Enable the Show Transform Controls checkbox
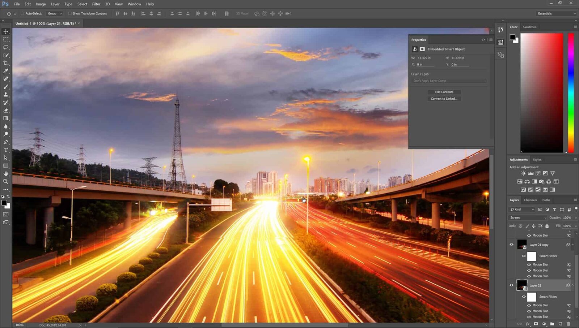 click(70, 13)
